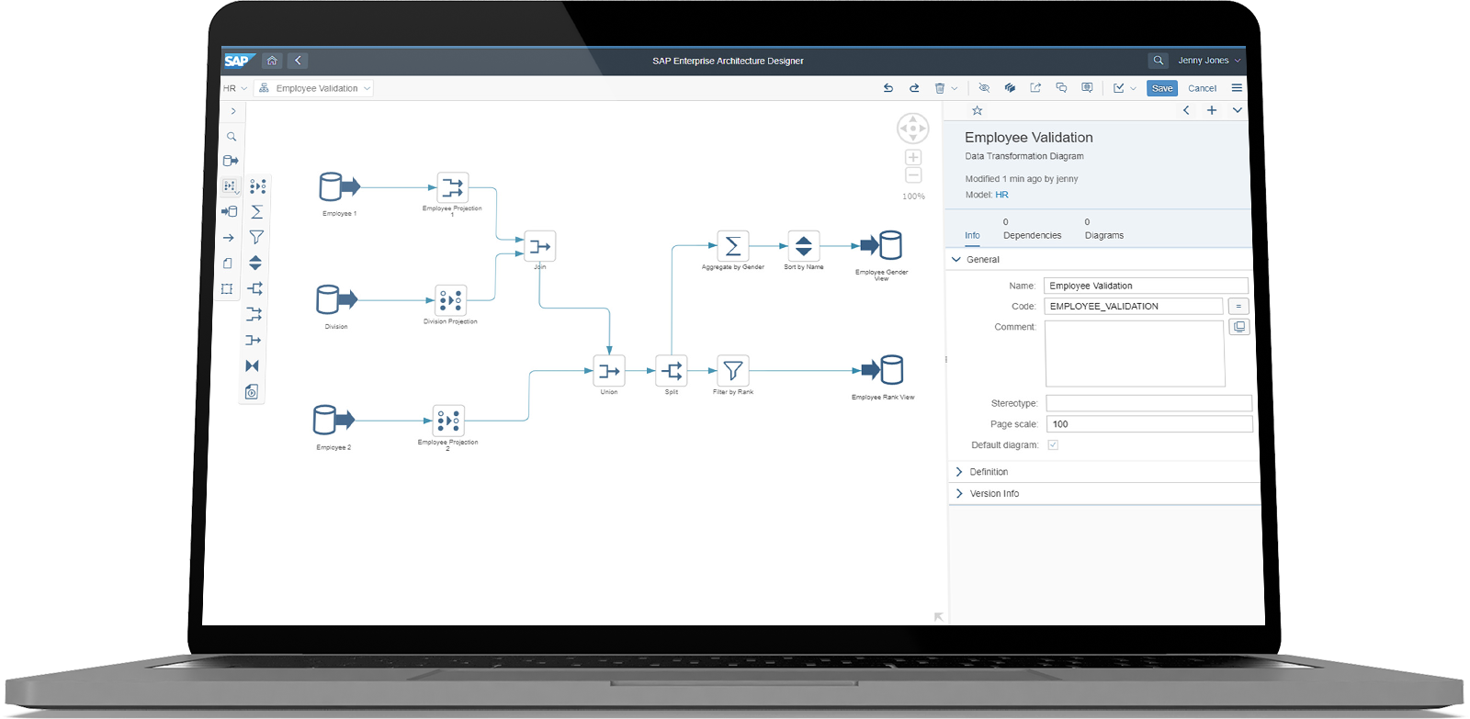Click the delete trash icon

coord(940,88)
